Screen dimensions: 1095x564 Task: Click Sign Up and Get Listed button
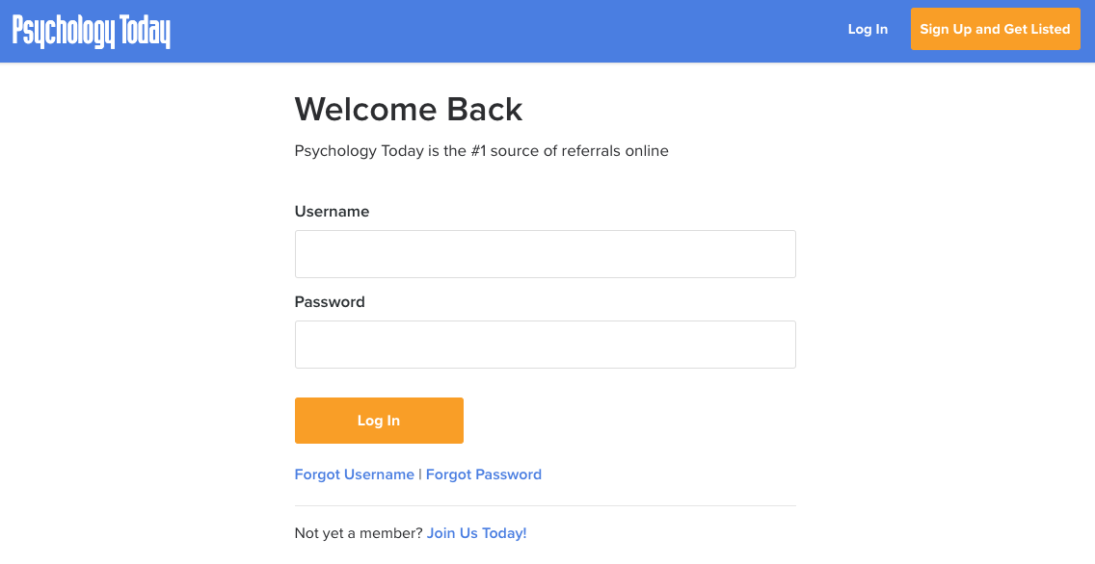995,29
